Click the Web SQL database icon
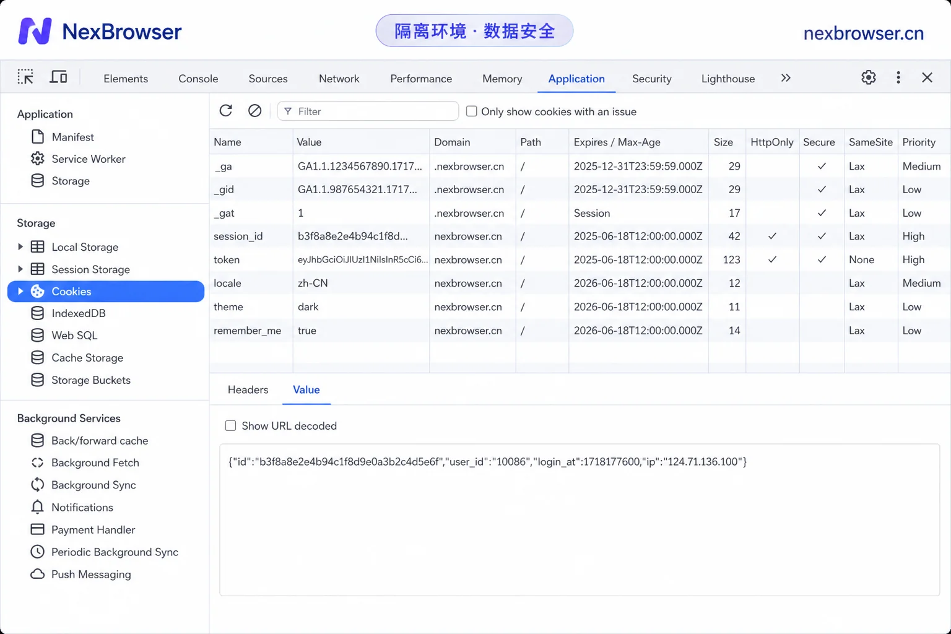This screenshot has height=634, width=951. [38, 335]
